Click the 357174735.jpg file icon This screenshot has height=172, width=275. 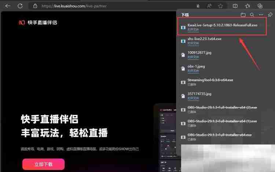click(x=183, y=96)
